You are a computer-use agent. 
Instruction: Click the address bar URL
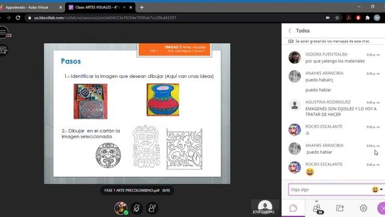[x=105, y=17]
